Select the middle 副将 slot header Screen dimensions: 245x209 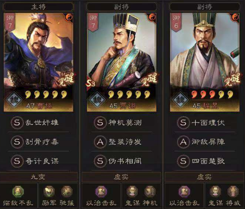122,7
